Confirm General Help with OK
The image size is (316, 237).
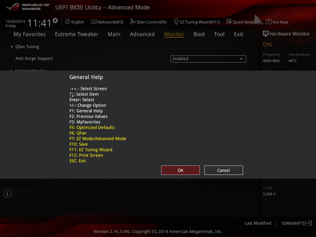pos(181,170)
